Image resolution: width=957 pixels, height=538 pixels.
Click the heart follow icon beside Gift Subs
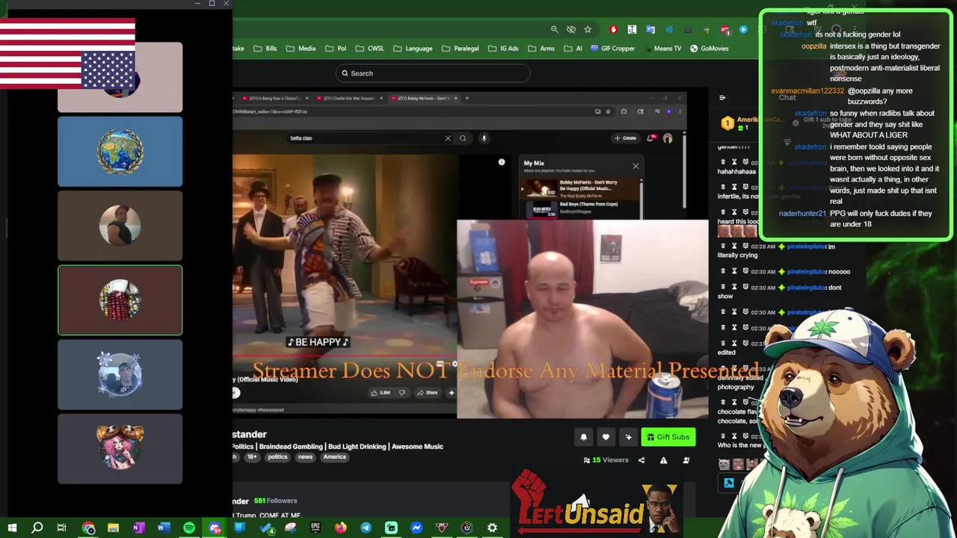pos(606,437)
